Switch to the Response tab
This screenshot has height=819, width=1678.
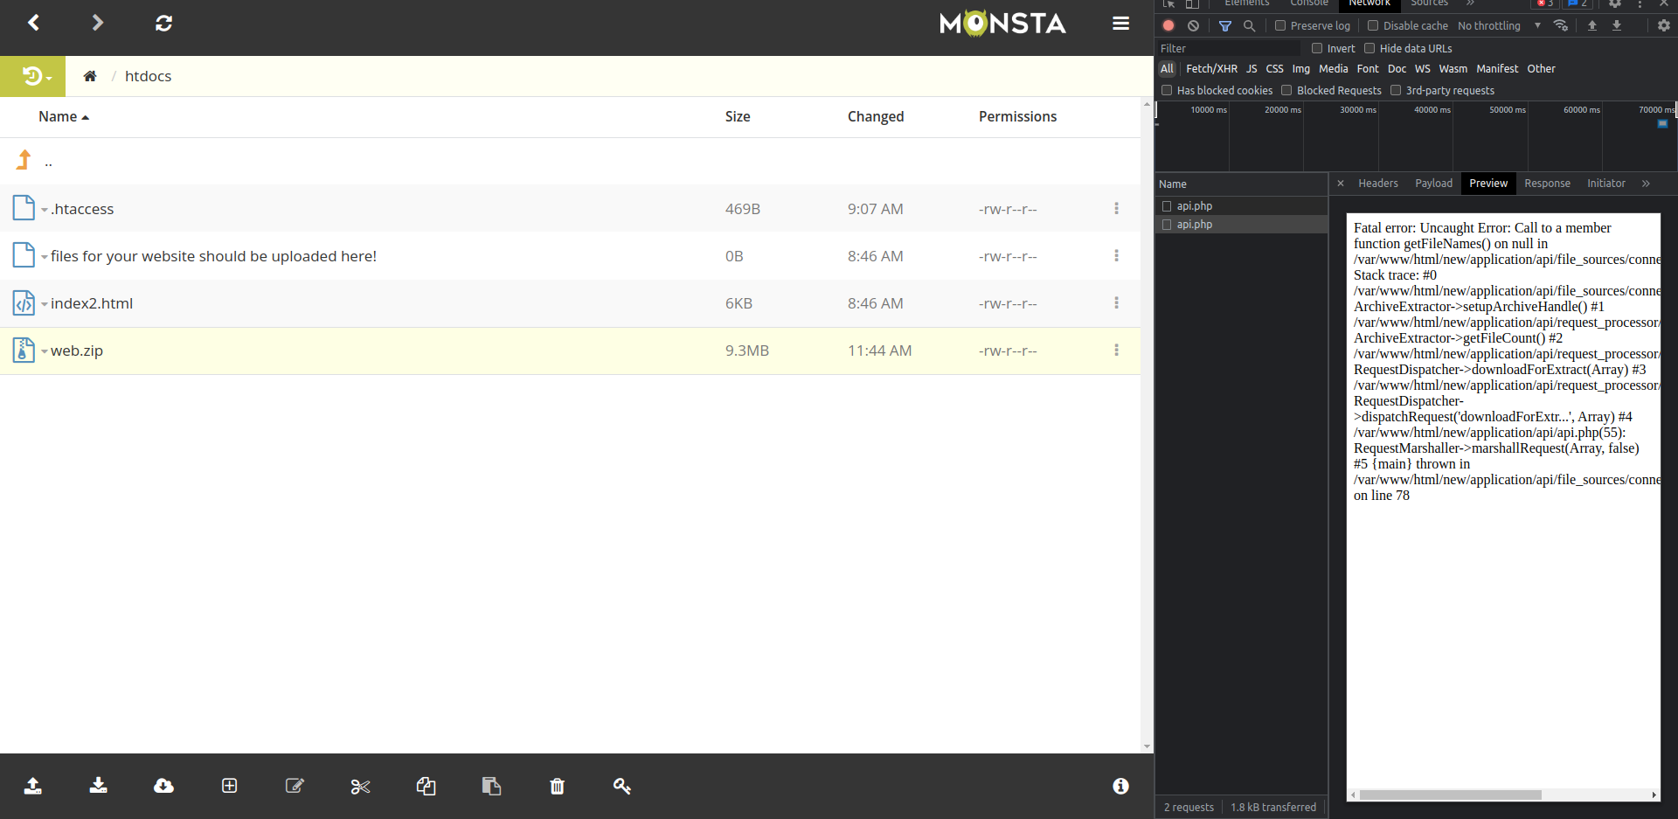(1547, 184)
